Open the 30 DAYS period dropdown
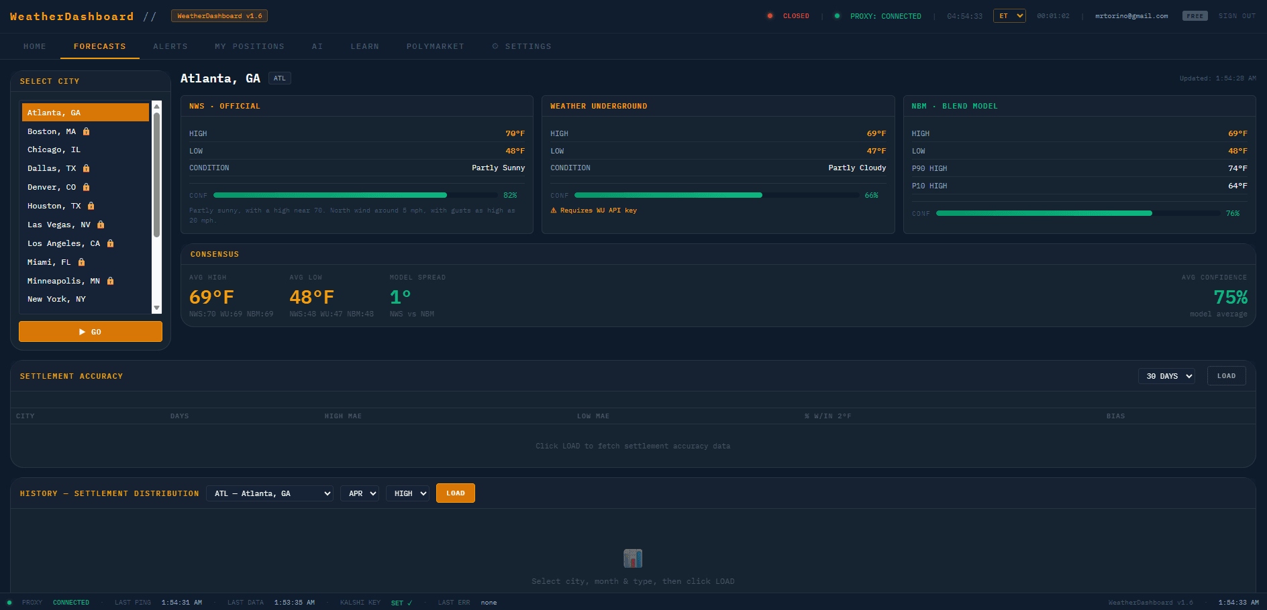Screen dimensions: 1267x610 (x=1166, y=376)
